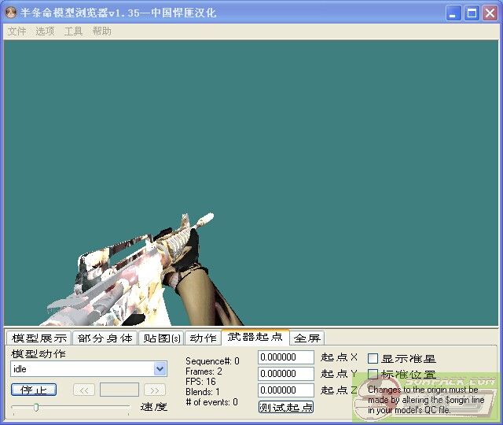Click the 起点 X origin input field

(286, 357)
